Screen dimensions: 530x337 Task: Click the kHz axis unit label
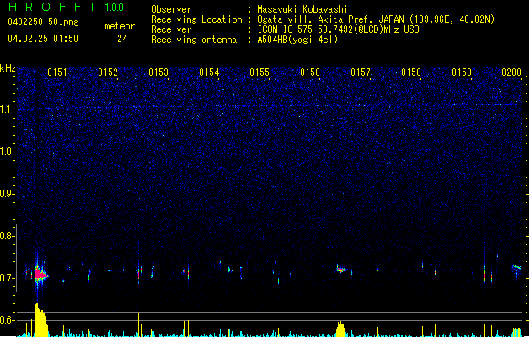click(8, 68)
